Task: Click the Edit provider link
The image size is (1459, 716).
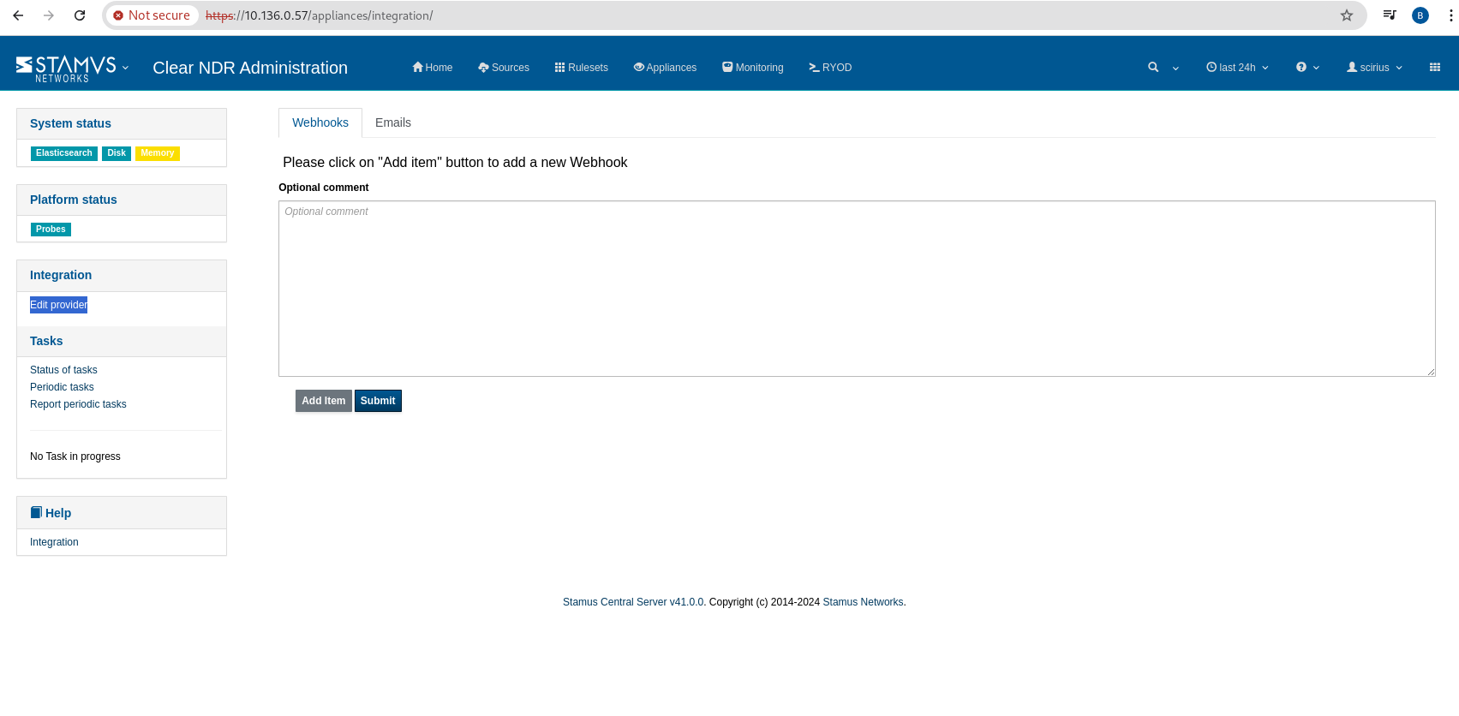Action: pyautogui.click(x=58, y=305)
